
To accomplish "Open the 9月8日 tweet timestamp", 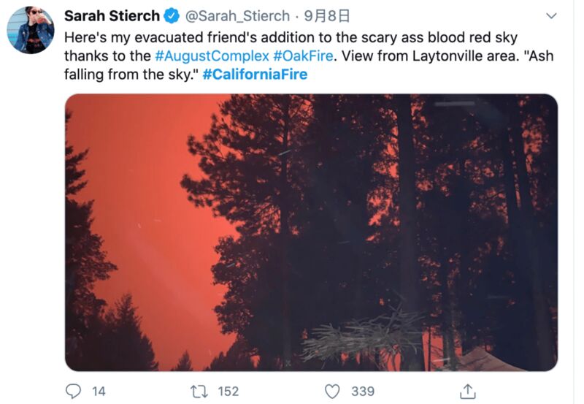I will coord(326,16).
